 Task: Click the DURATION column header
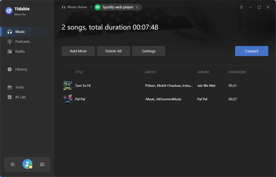click(237, 72)
